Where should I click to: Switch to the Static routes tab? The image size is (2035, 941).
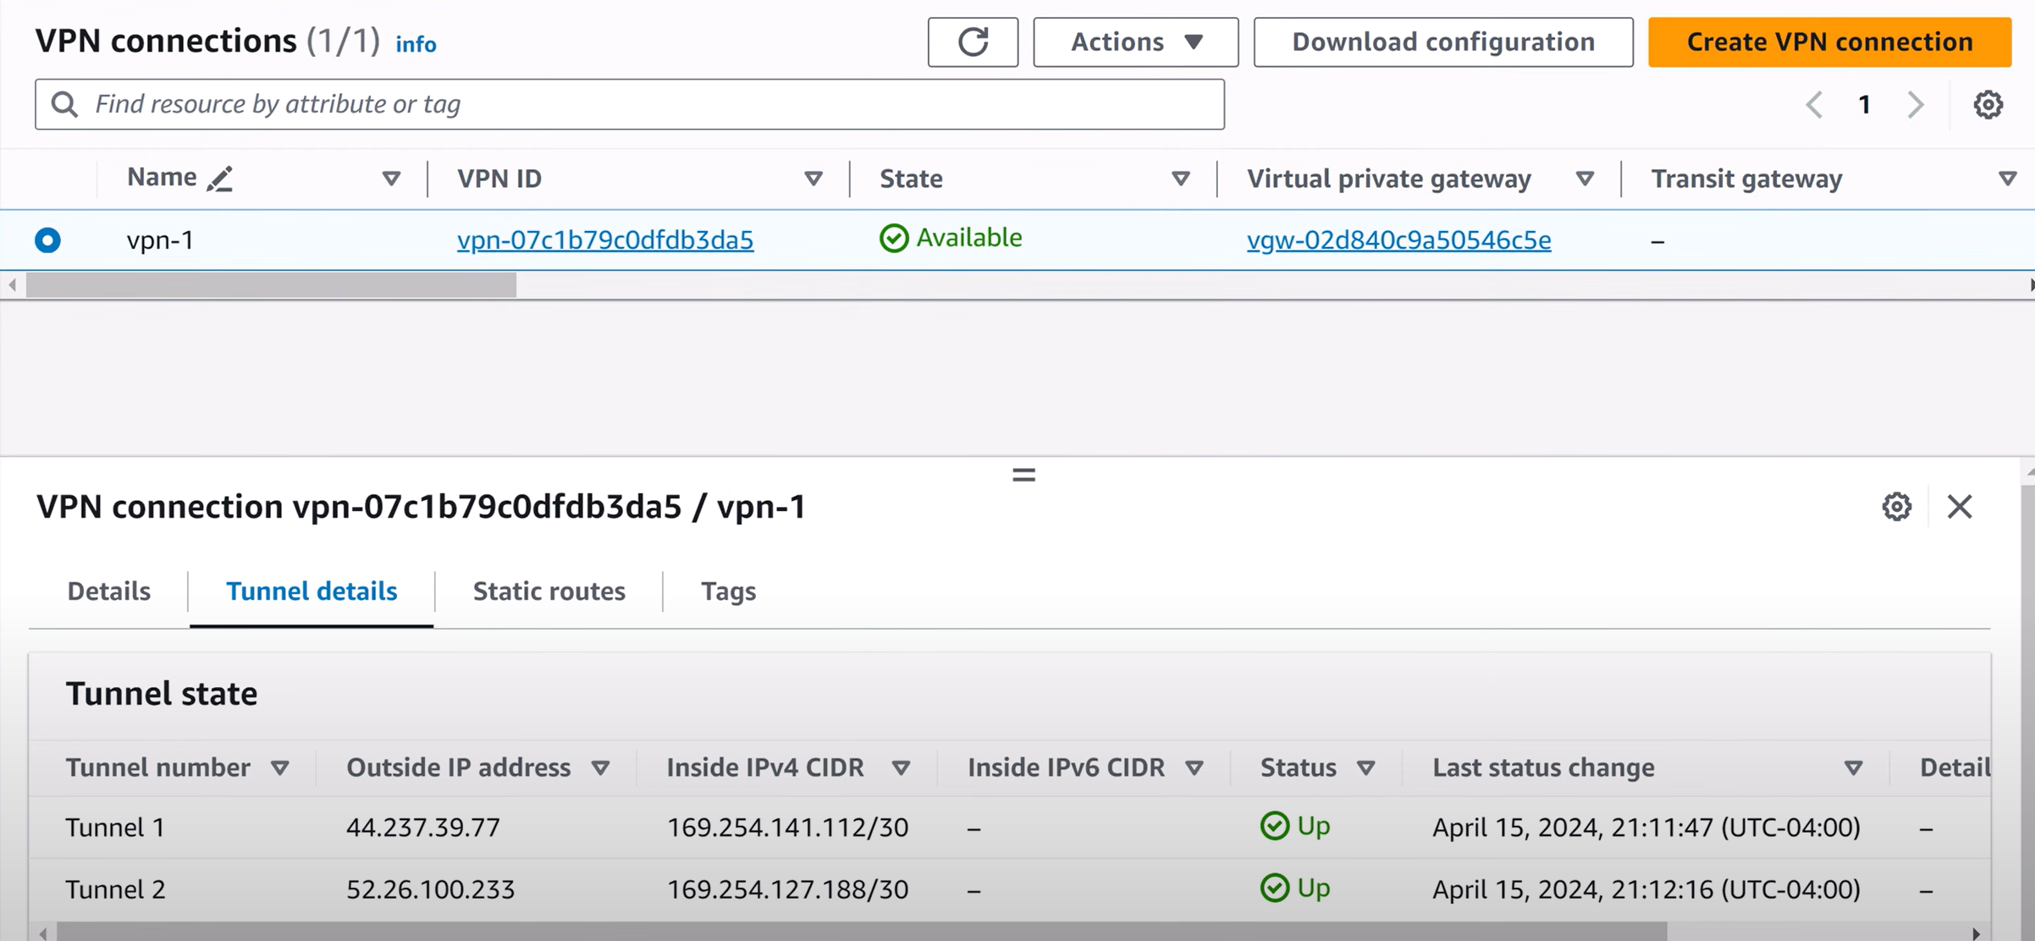549,591
